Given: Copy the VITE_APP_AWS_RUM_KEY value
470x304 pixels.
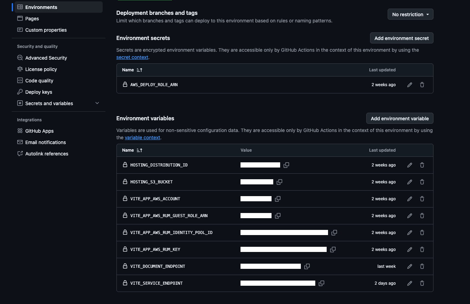Looking at the screenshot, I should pos(333,250).
